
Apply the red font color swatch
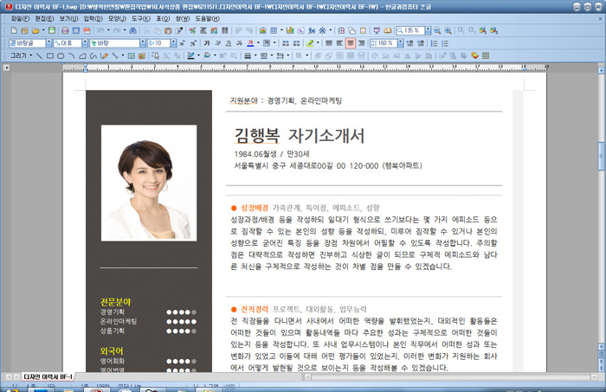click(250, 43)
